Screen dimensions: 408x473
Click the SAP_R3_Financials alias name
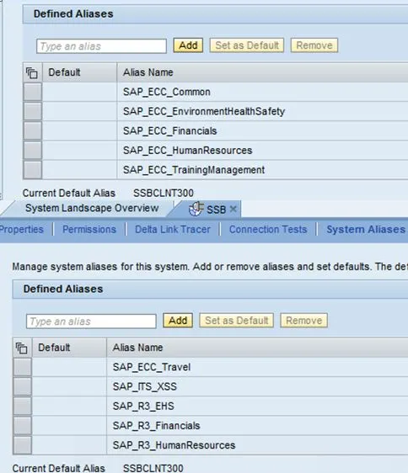[x=156, y=426]
